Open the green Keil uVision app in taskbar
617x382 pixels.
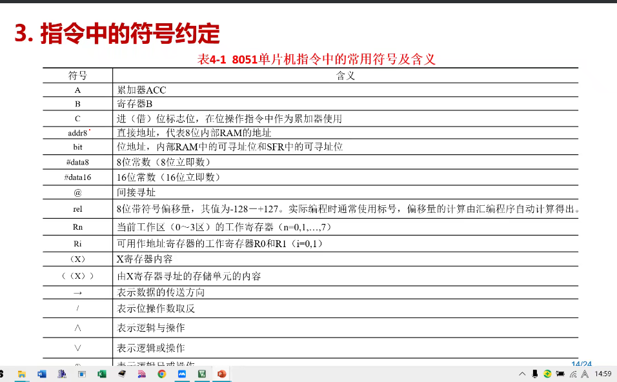pyautogui.click(x=202, y=374)
